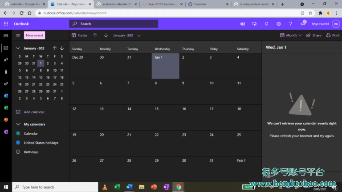
Task: Click the Outlook brand title
Action: (x=21, y=24)
